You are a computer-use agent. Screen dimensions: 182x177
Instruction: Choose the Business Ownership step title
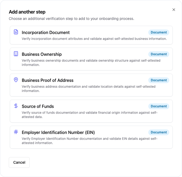[42, 54]
